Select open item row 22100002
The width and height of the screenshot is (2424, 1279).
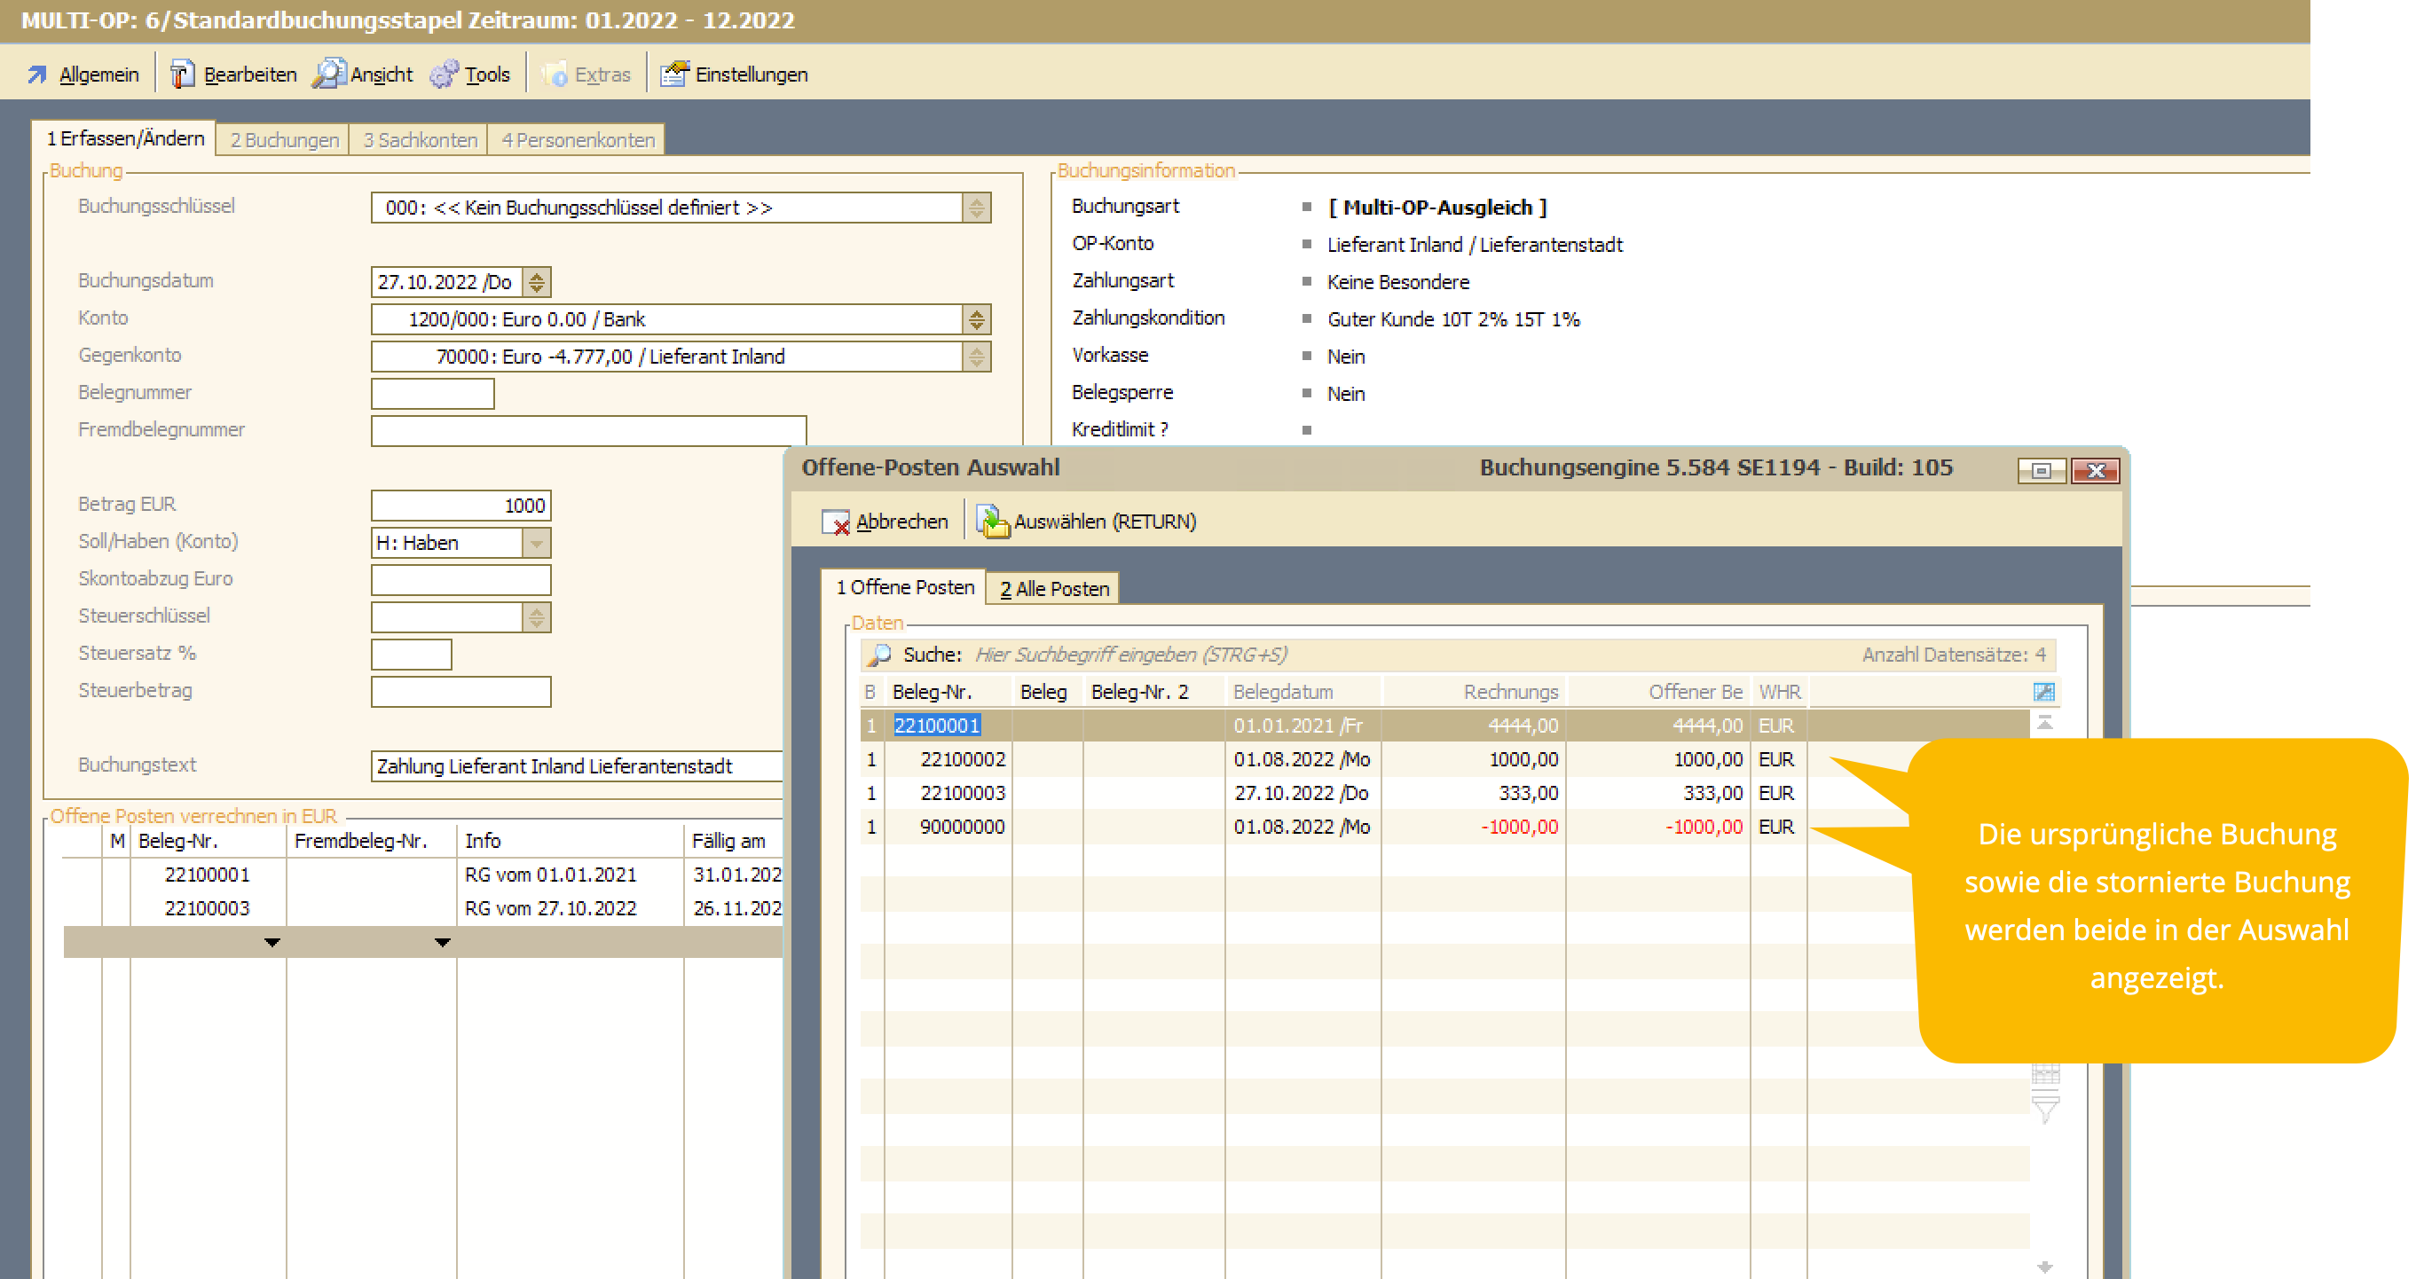[x=962, y=759]
